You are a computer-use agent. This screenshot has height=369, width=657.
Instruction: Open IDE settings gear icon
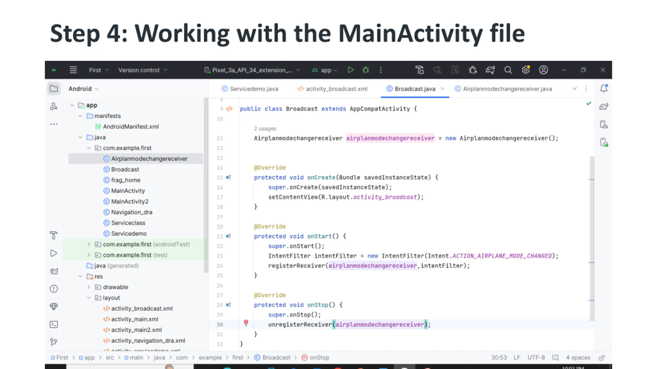pos(526,70)
